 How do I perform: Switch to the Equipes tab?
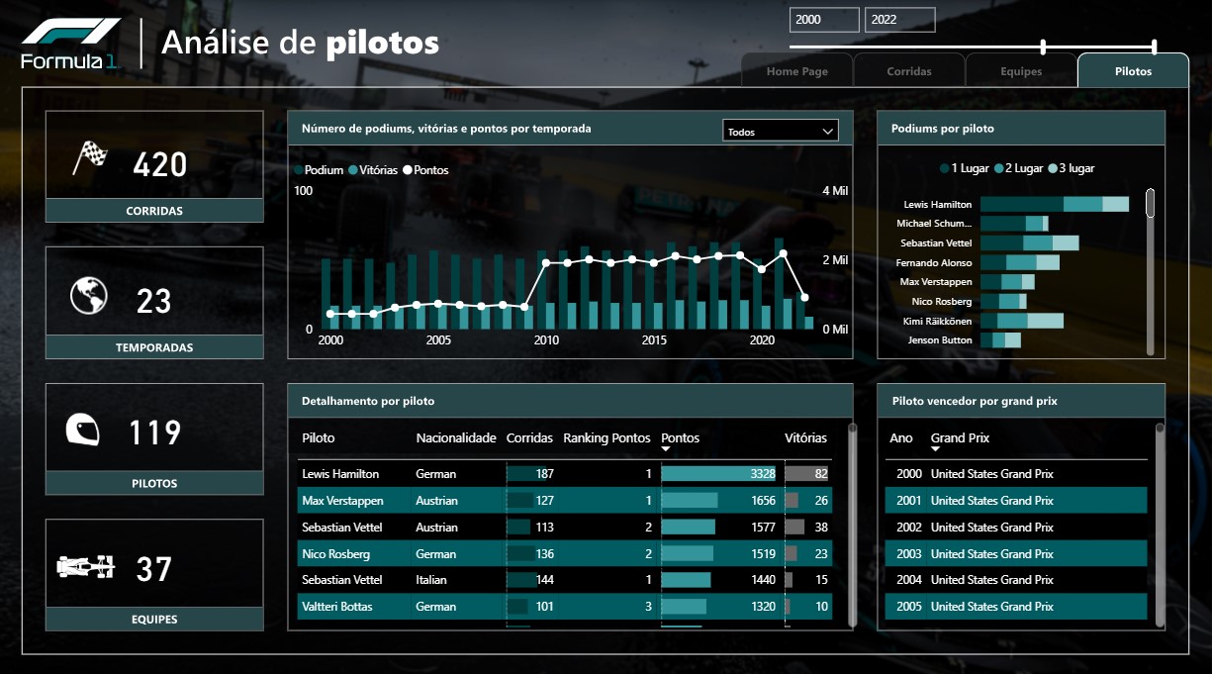(1021, 71)
